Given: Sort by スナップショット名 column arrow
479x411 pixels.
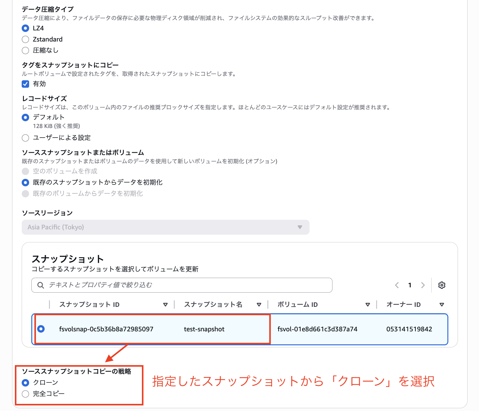Looking at the screenshot, I should click(259, 305).
